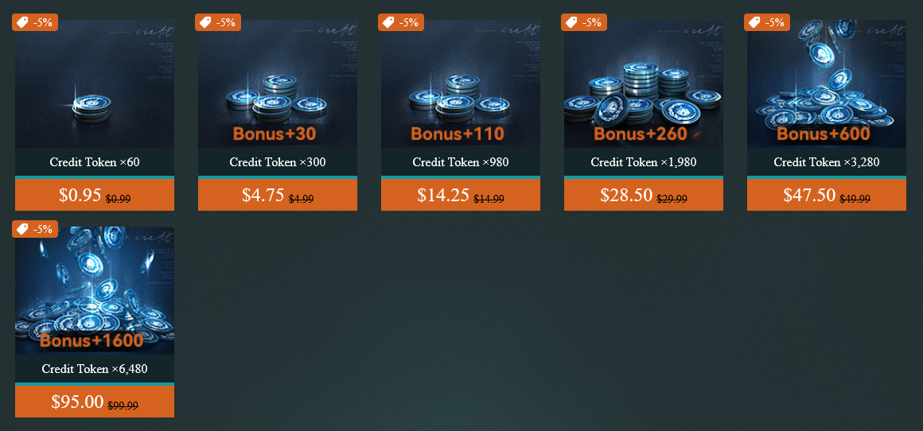Click the Credit Token ×1,980 label

tap(644, 162)
